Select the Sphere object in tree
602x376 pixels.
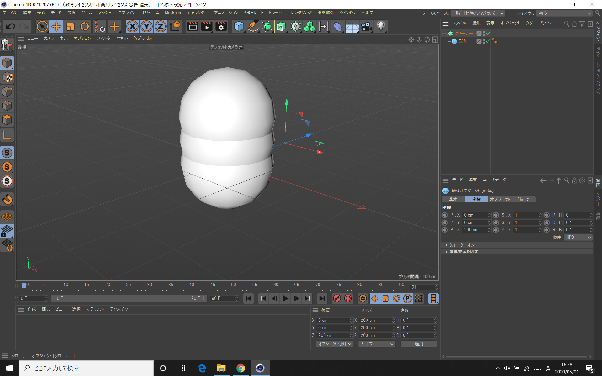[463, 41]
